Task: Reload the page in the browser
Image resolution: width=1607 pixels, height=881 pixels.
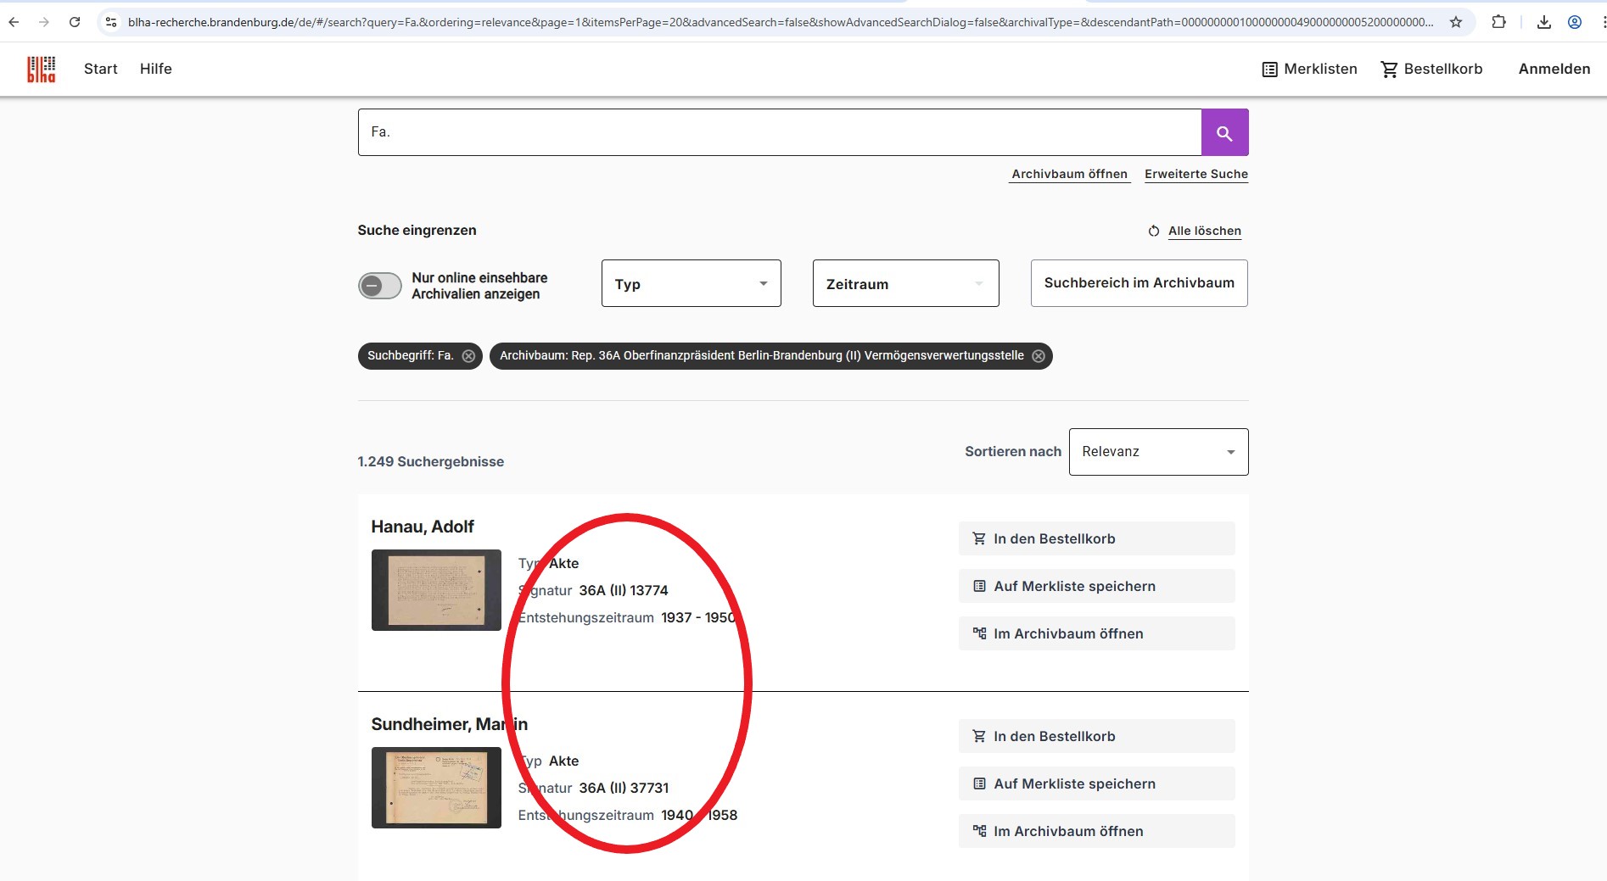Action: point(75,22)
